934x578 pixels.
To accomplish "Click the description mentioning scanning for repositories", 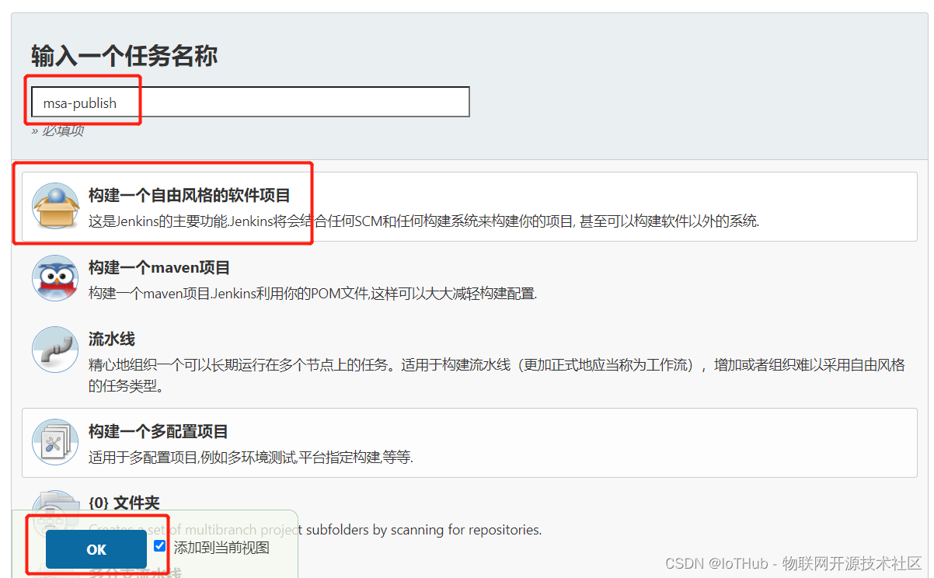I will coord(315,530).
